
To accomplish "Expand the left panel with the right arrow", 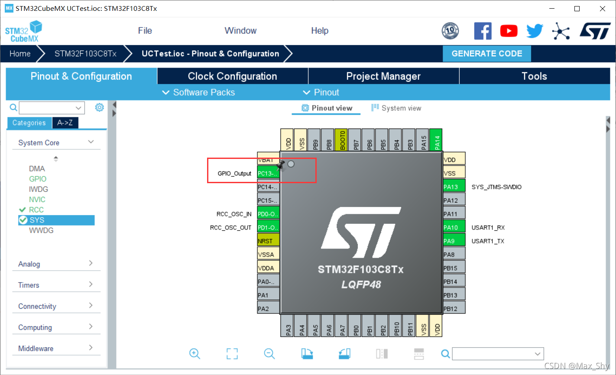I will tap(114, 113).
